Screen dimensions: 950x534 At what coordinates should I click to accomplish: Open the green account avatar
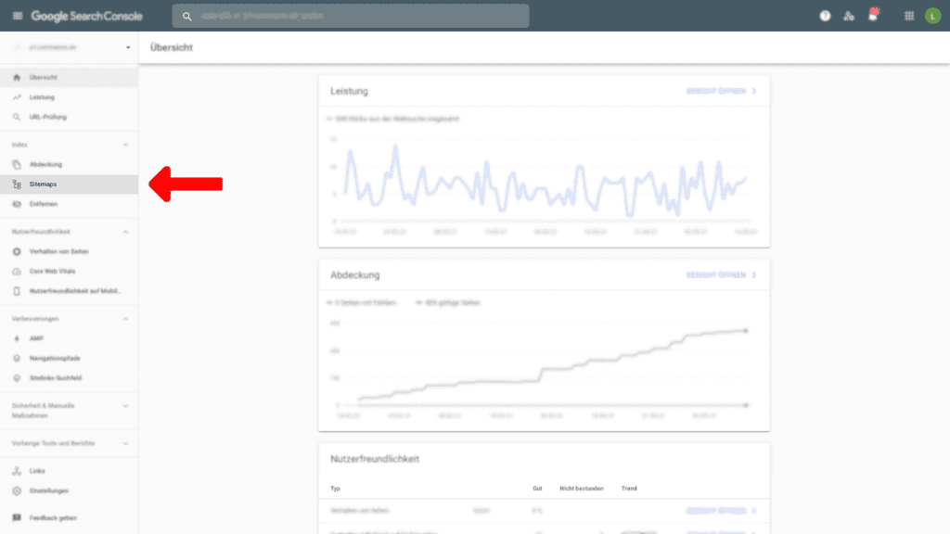coord(932,17)
